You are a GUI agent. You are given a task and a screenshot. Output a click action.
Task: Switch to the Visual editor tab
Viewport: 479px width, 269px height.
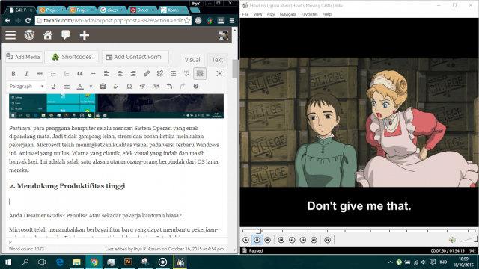click(x=192, y=60)
